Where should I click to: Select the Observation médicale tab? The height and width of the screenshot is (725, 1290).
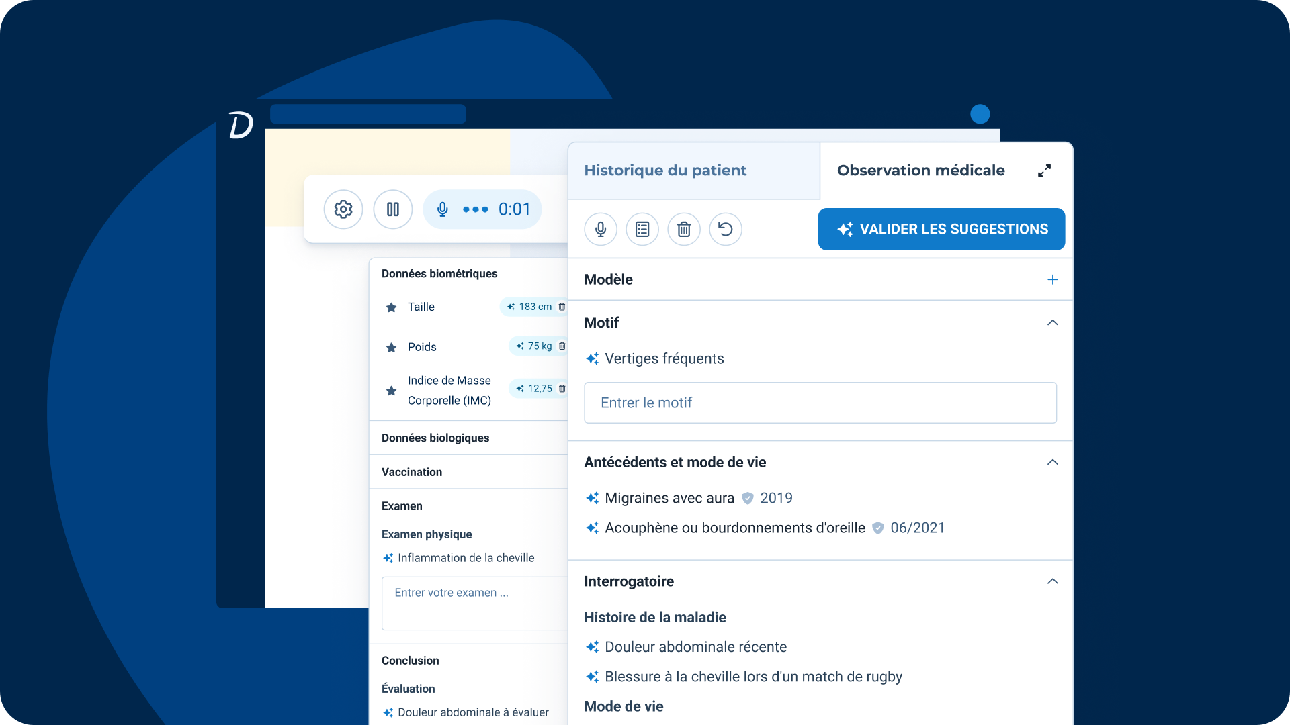[x=920, y=171]
